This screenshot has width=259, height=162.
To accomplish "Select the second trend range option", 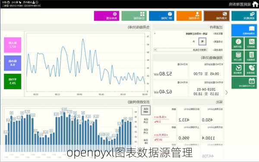I will tap(146, 121).
